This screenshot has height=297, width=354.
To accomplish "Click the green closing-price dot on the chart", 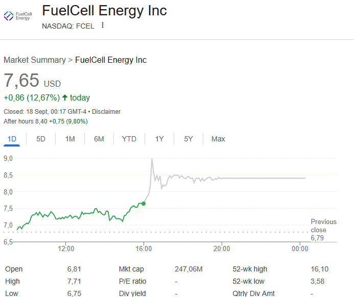I will click(144, 204).
